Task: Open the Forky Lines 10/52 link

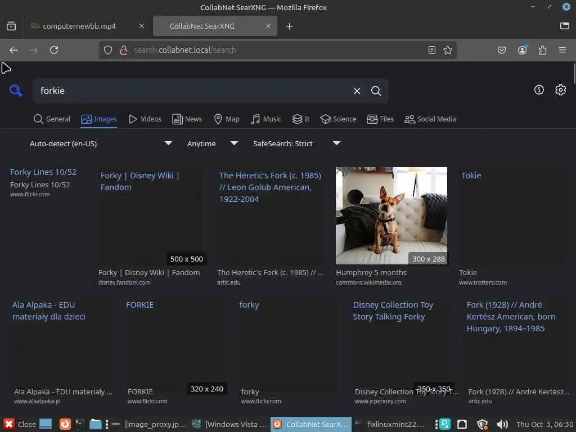Action: pyautogui.click(x=43, y=172)
